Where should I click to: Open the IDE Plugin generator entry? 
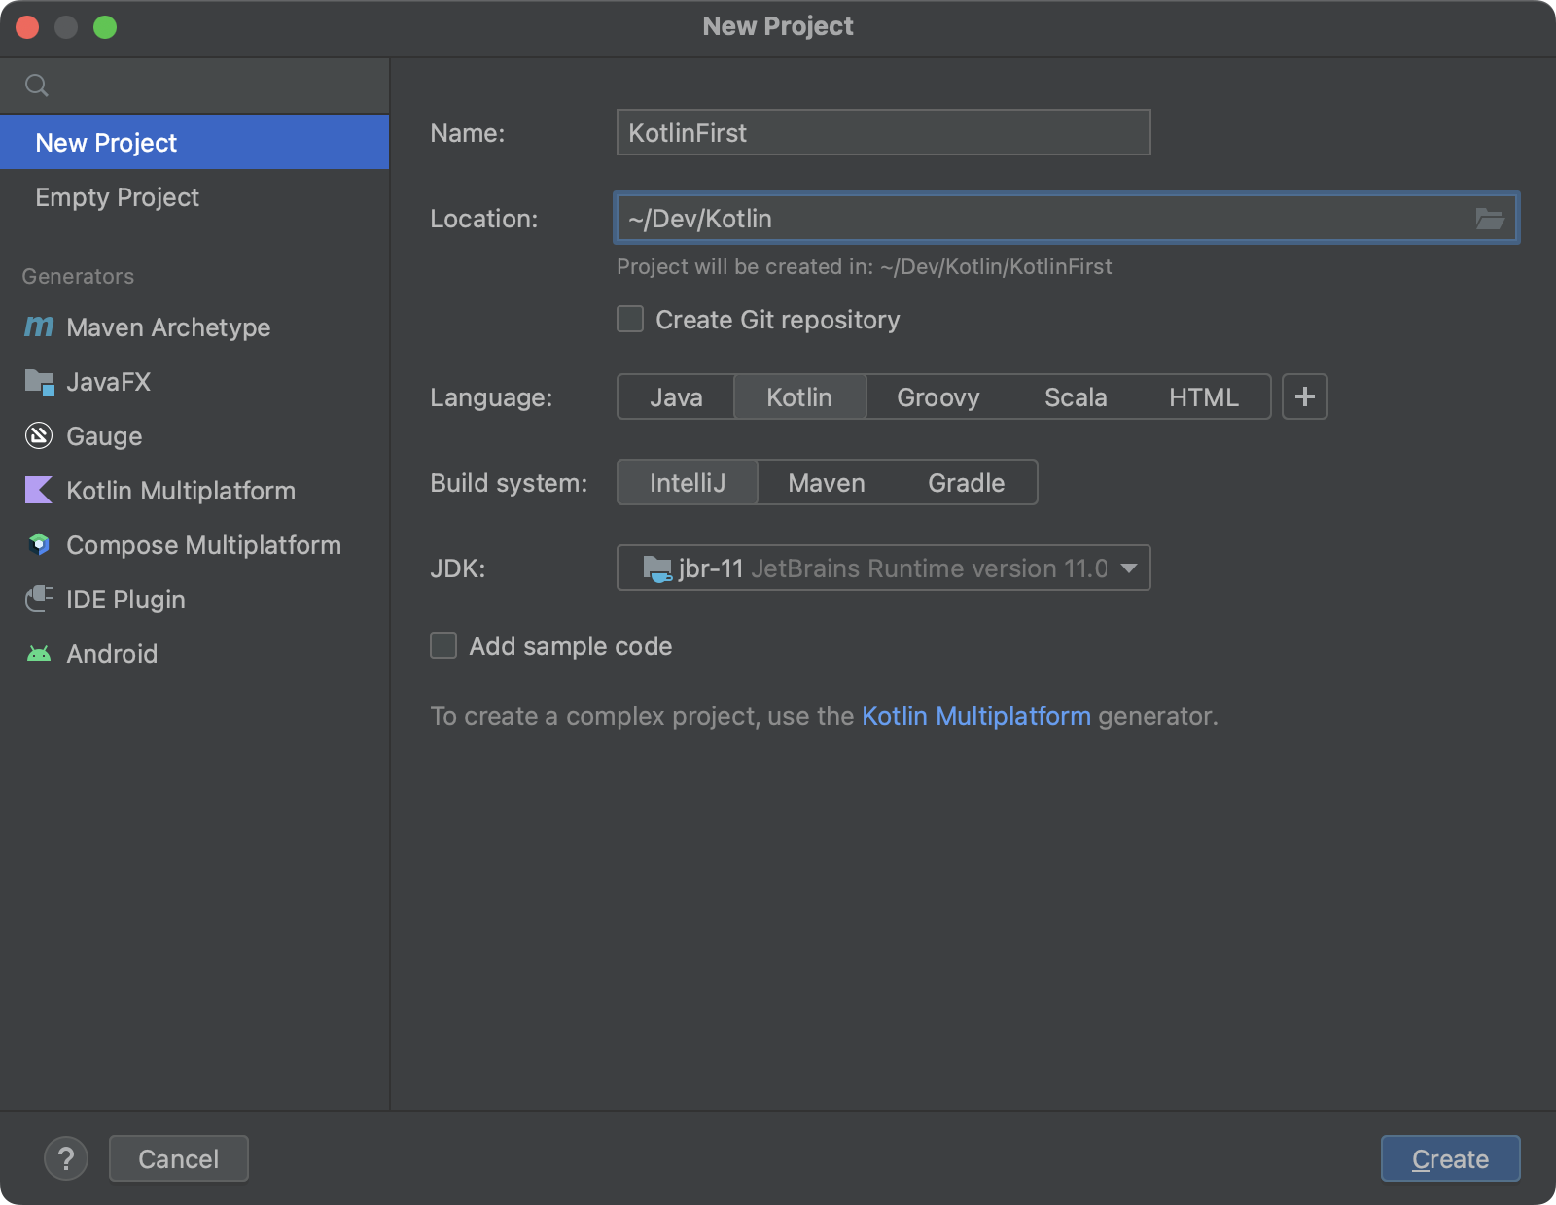coord(194,599)
